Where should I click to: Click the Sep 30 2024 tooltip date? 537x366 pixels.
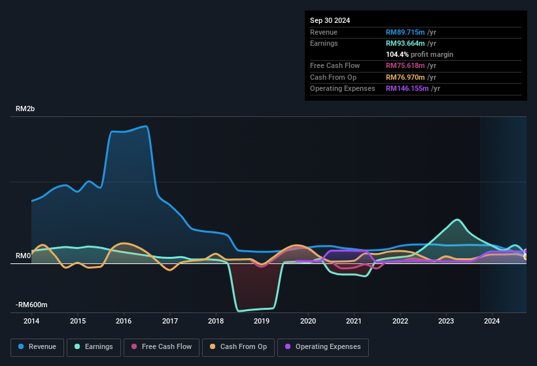click(330, 20)
